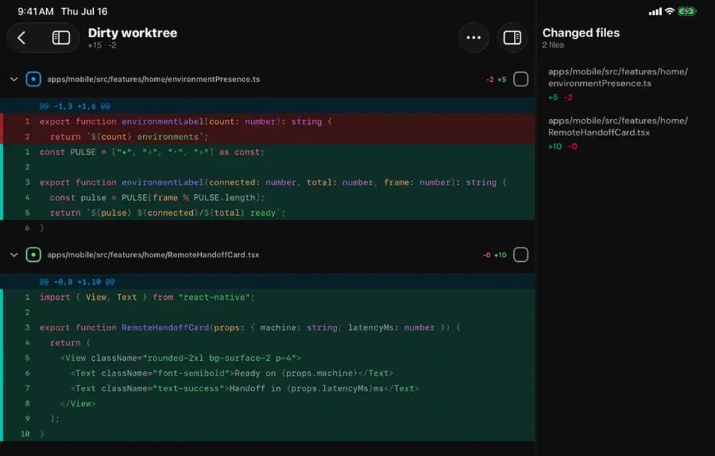715x456 pixels.
Task: Click the line 'const pulse = PULSE[frame % PULSE.length]'
Action: [267, 197]
